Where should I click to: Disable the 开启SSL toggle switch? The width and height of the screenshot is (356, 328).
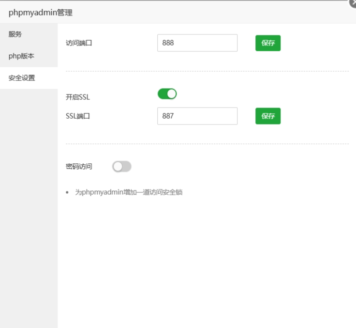coord(167,94)
